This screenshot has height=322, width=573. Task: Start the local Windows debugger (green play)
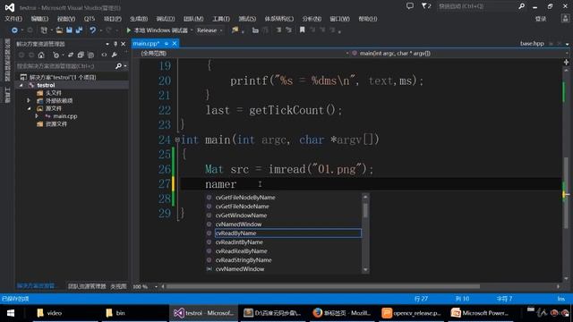(129, 30)
